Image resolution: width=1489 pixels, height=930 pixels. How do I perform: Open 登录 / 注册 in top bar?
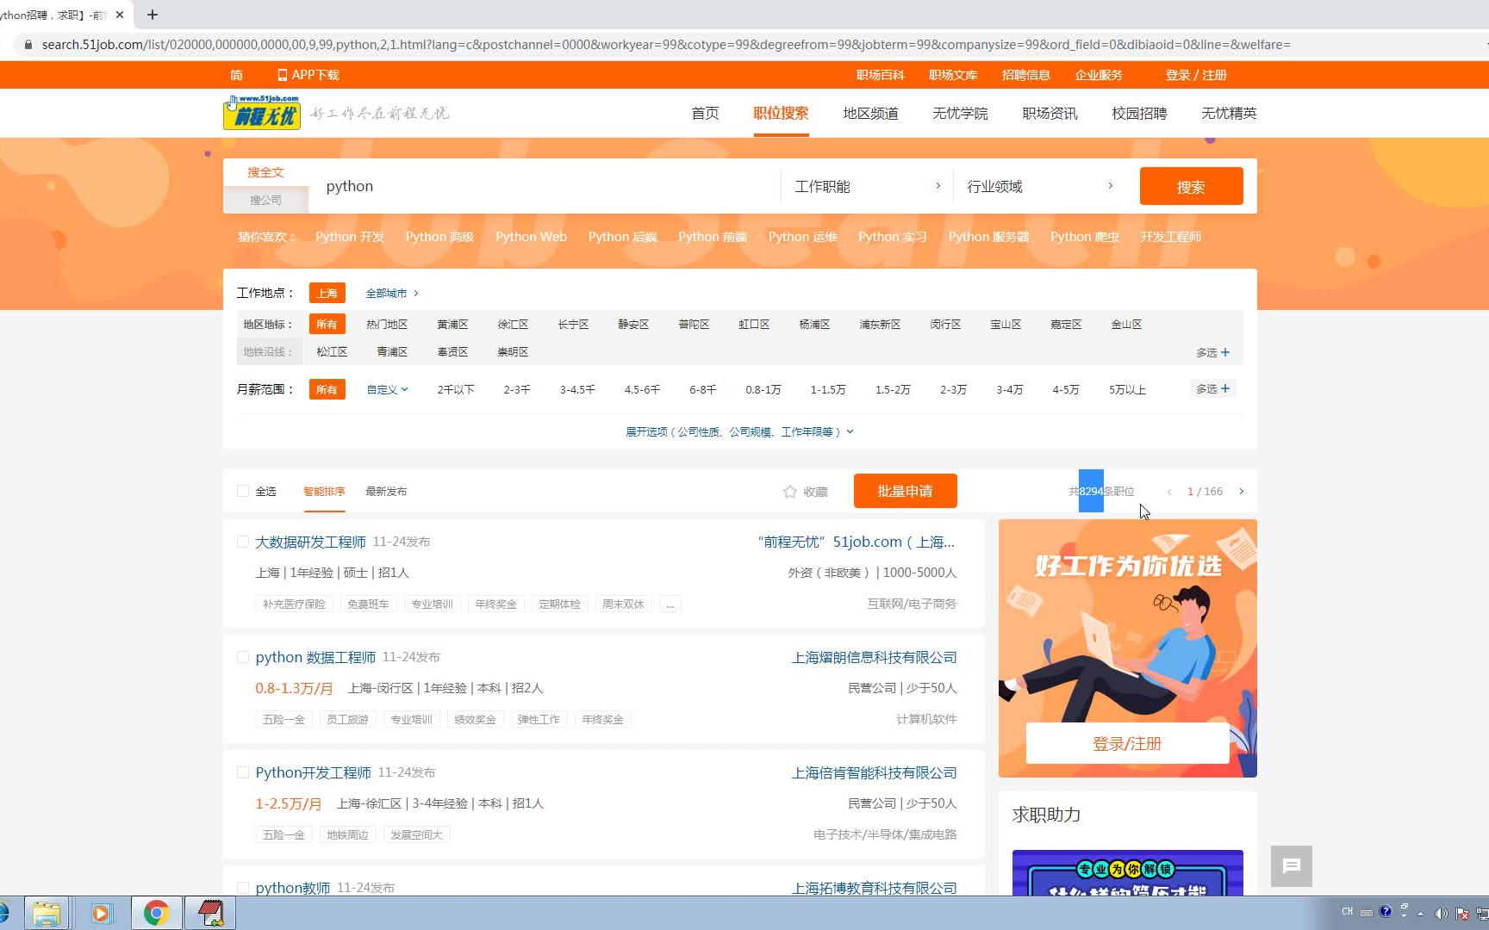pyautogui.click(x=1196, y=75)
